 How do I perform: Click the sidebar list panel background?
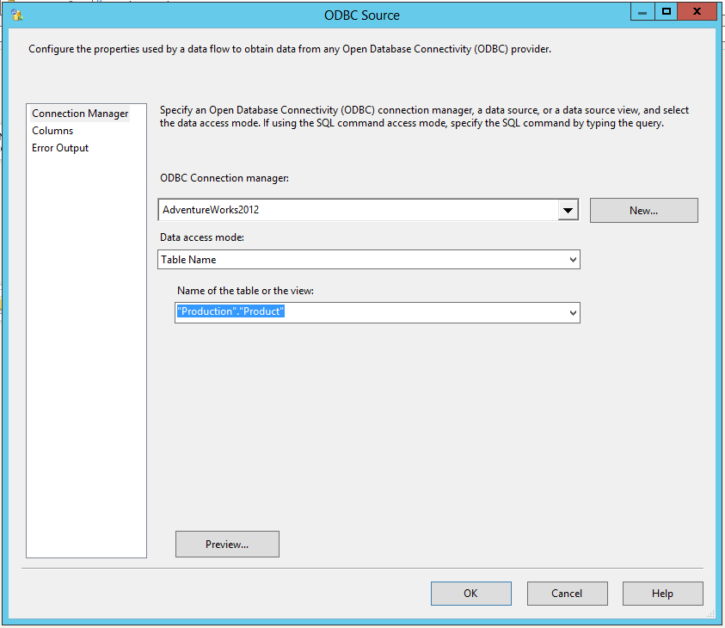pyautogui.click(x=86, y=344)
